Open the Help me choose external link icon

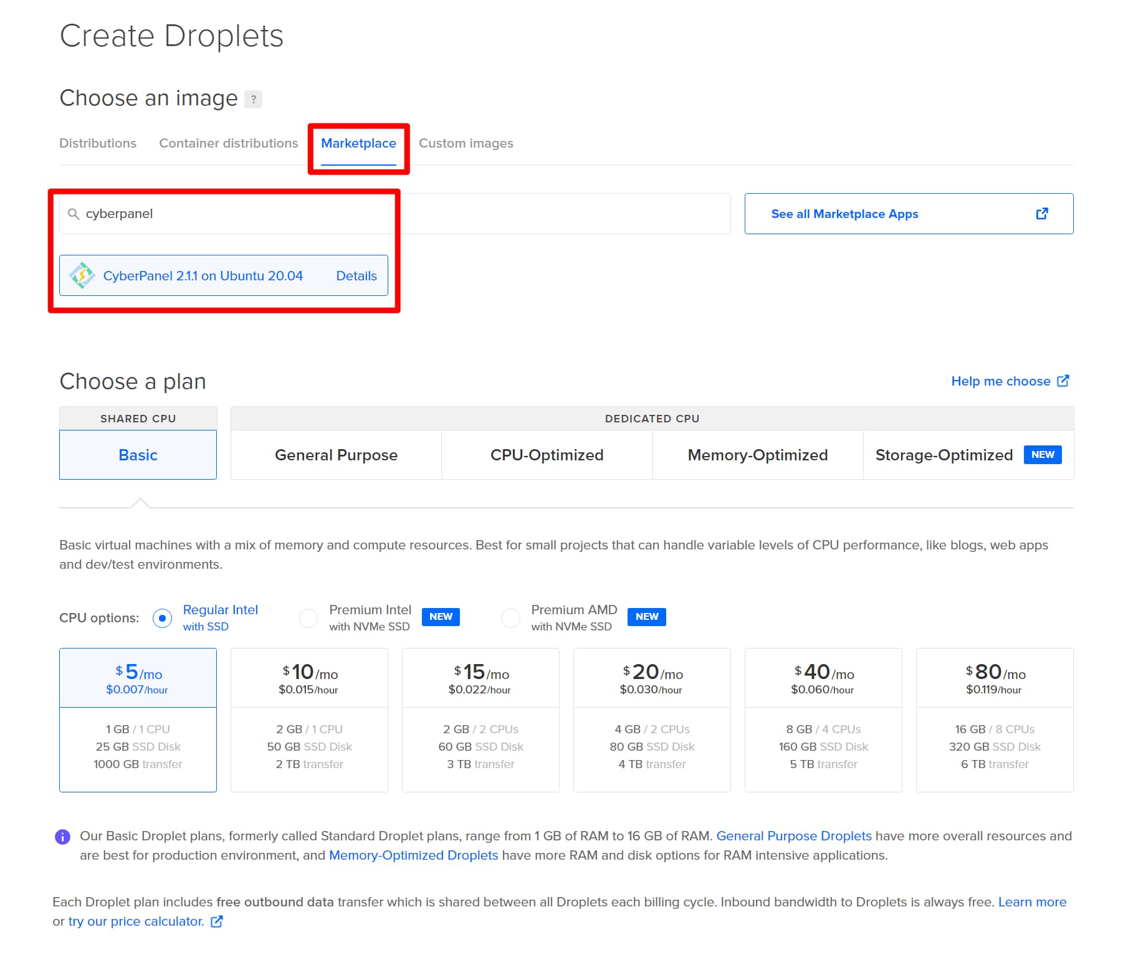(x=1063, y=381)
